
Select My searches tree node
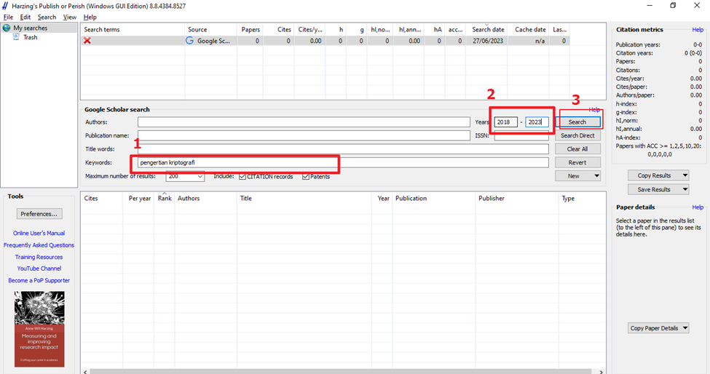click(31, 28)
